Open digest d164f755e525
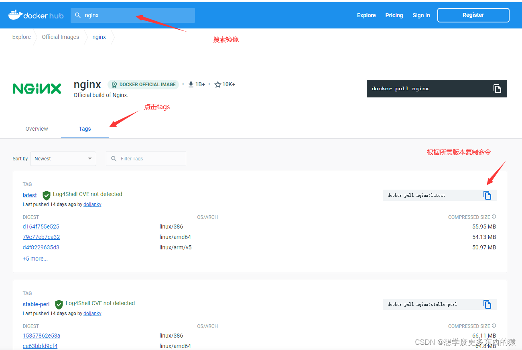 point(41,227)
